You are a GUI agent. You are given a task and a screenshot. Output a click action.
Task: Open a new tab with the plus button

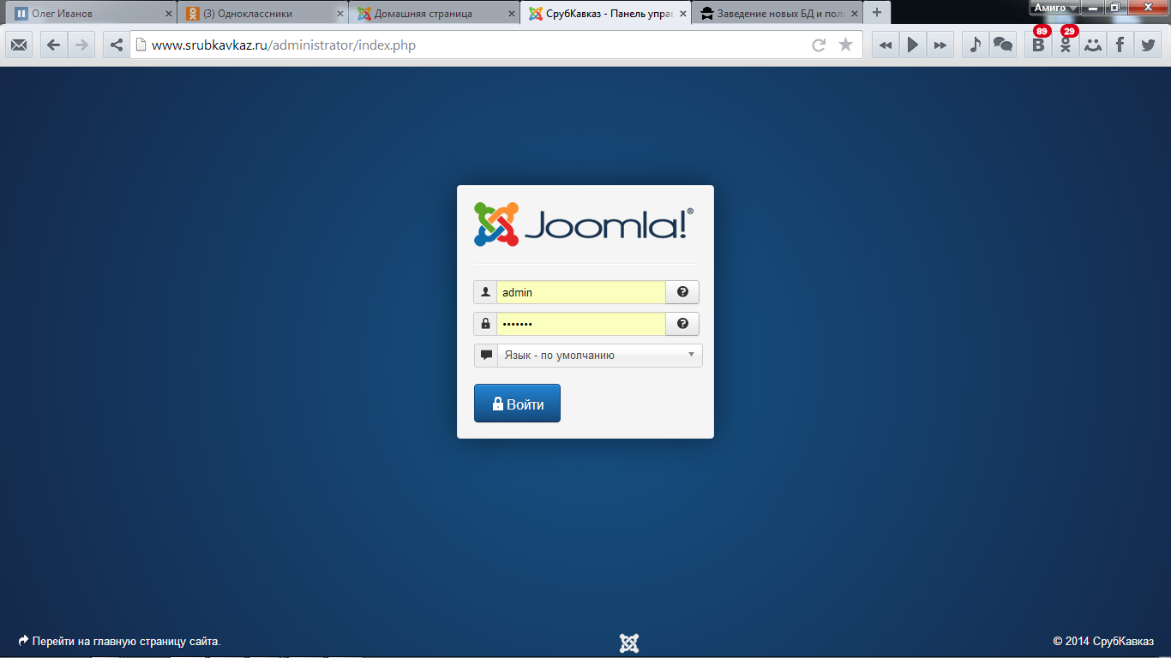click(876, 13)
